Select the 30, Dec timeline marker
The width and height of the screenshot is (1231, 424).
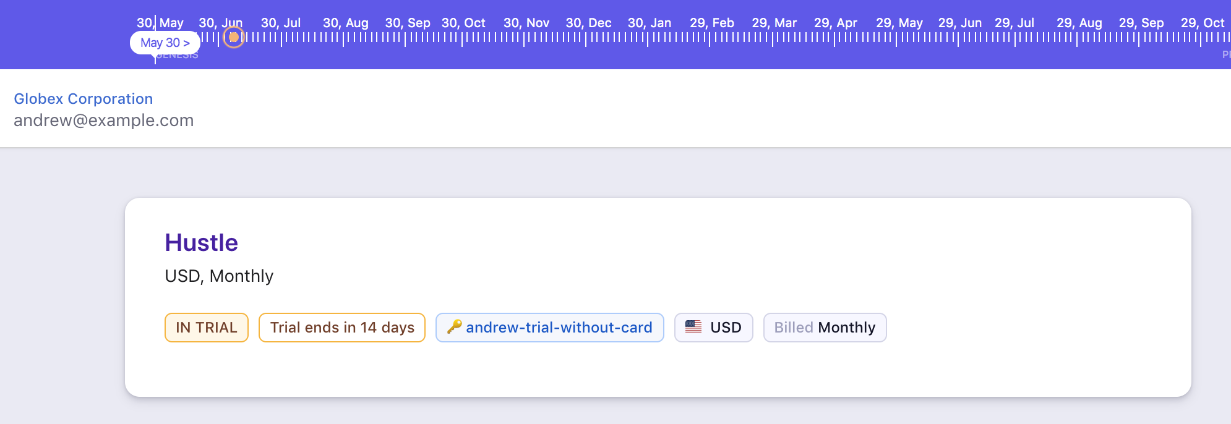[x=588, y=23]
